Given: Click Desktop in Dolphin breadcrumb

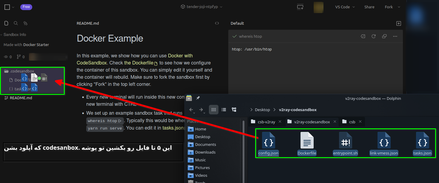Looking at the screenshot, I should coord(262,110).
